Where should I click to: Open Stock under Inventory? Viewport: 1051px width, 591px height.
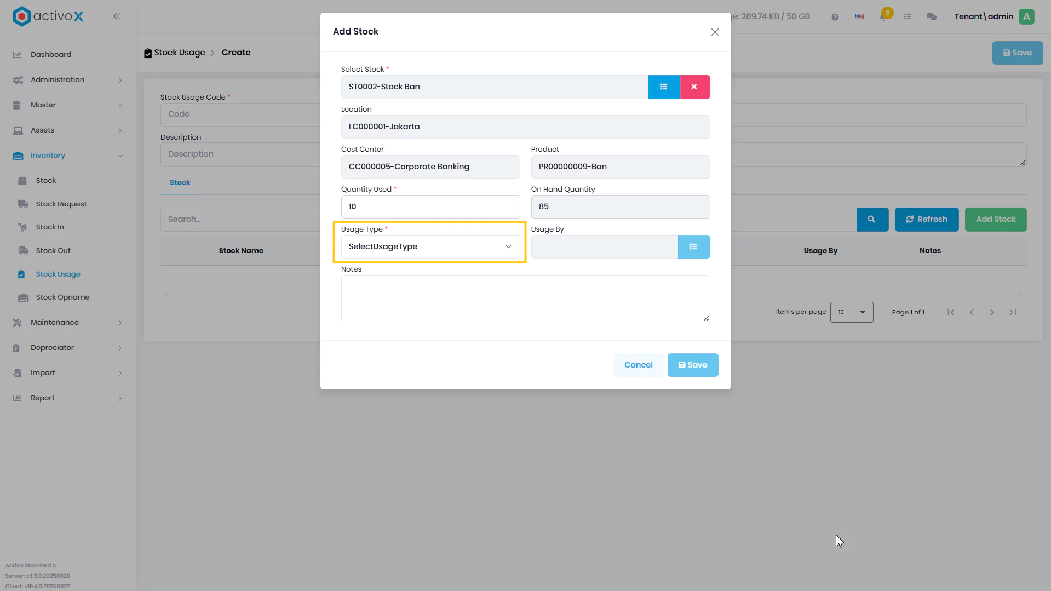click(46, 181)
